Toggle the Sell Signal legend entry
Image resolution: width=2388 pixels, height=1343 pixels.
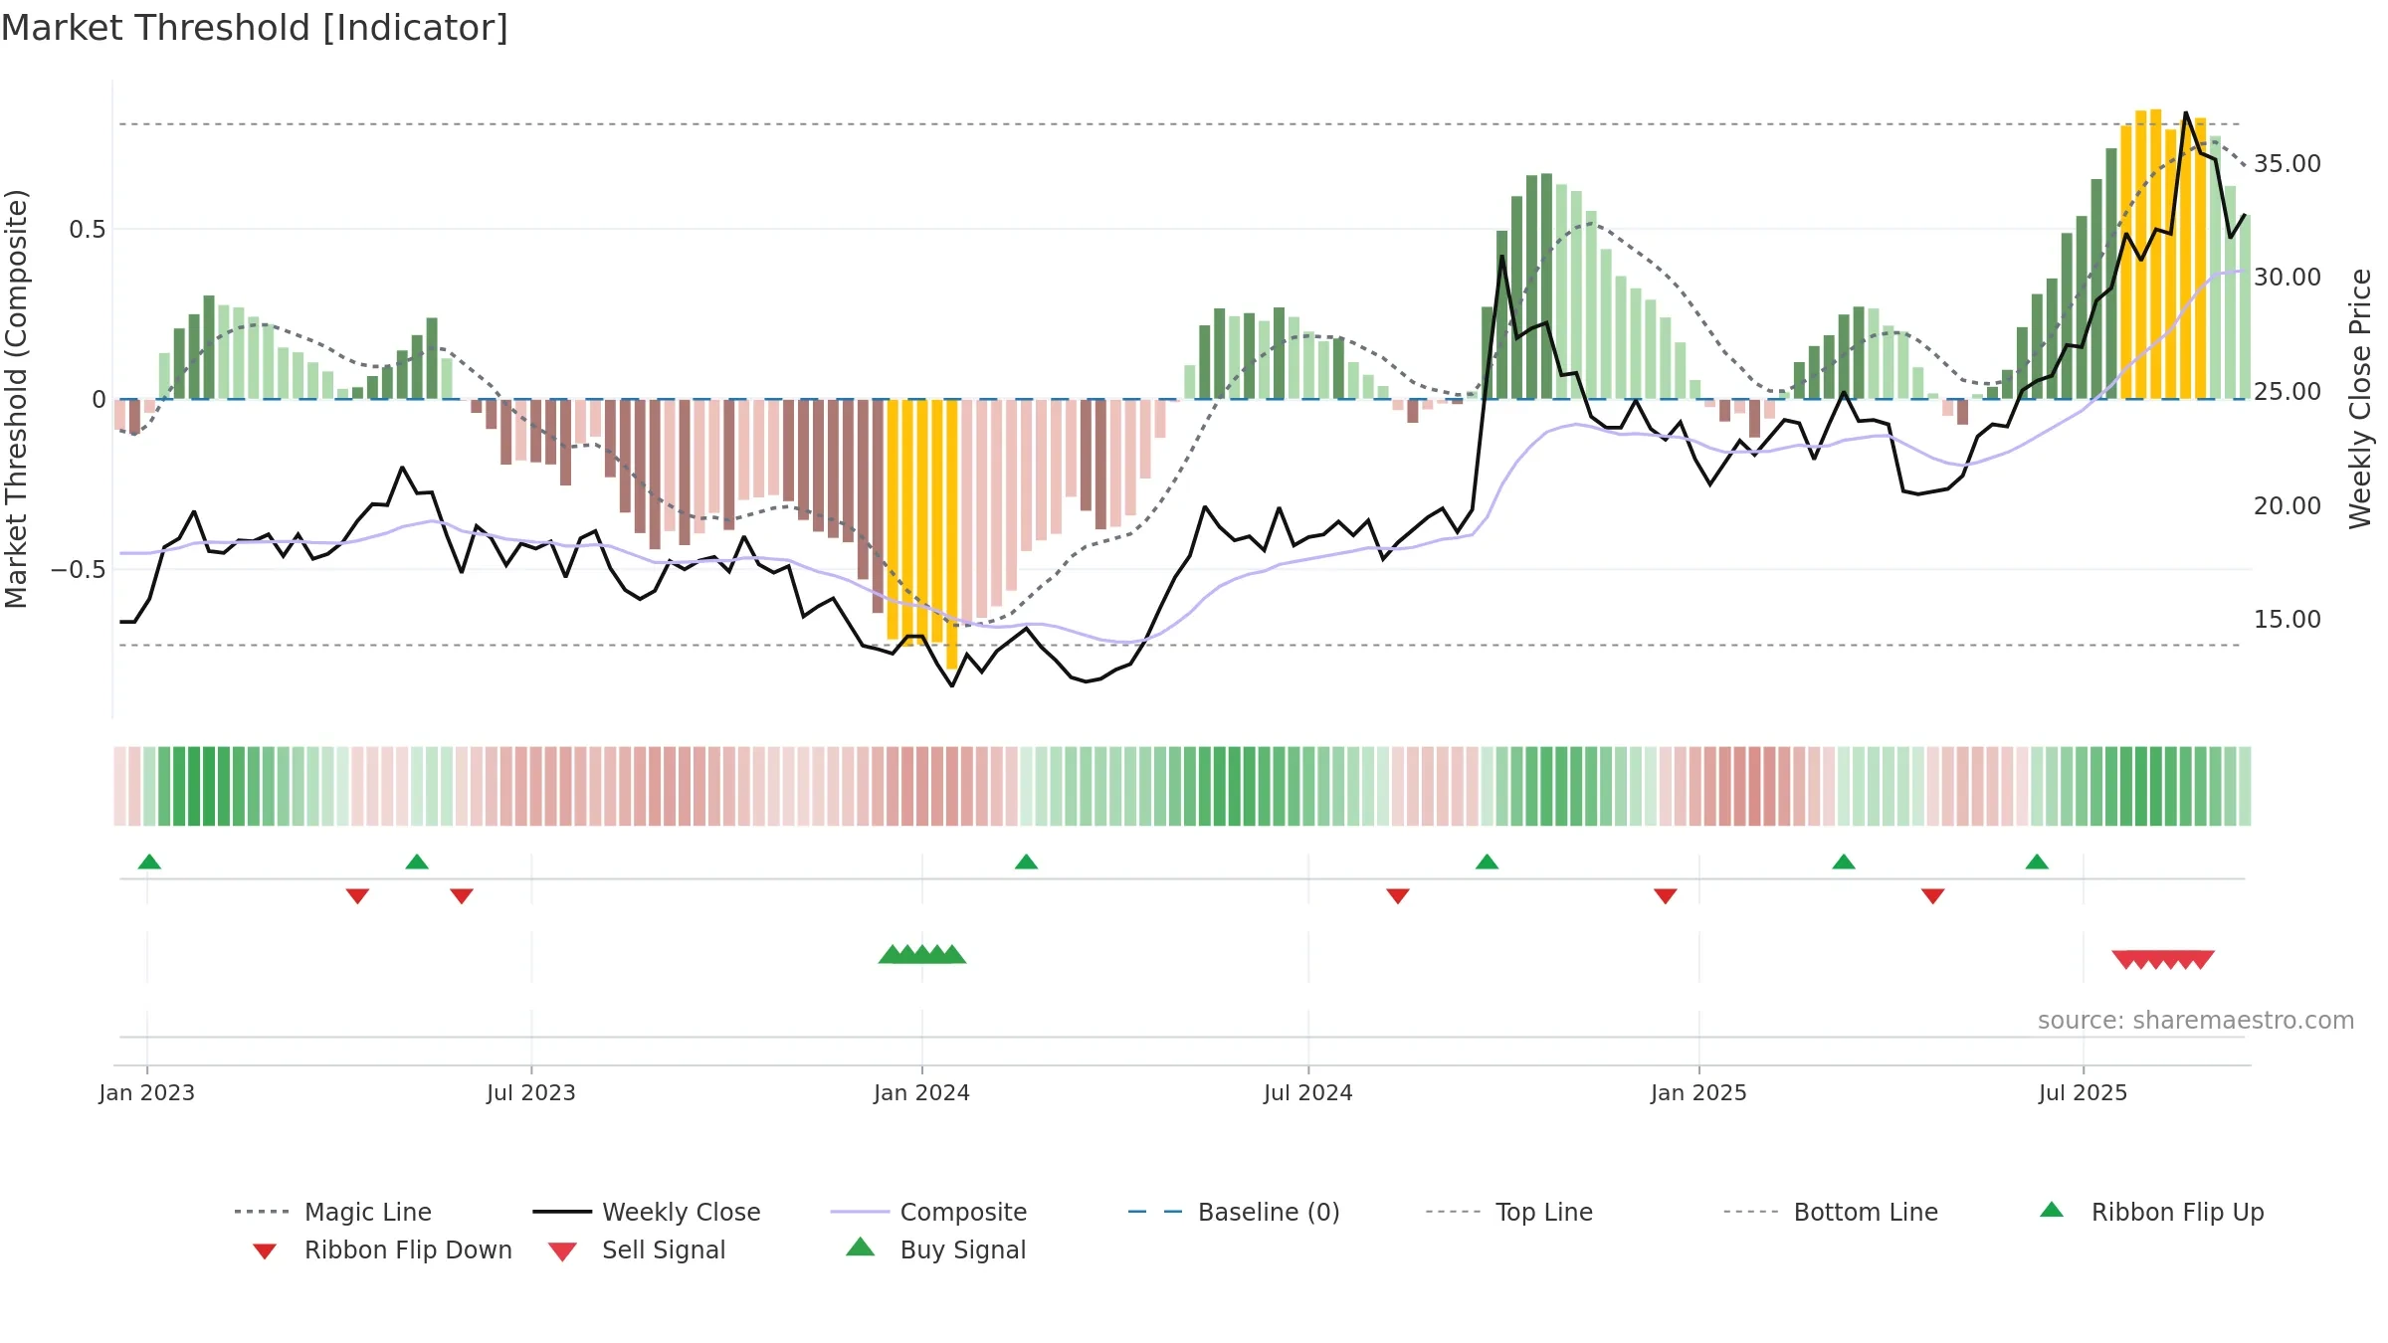tap(637, 1249)
